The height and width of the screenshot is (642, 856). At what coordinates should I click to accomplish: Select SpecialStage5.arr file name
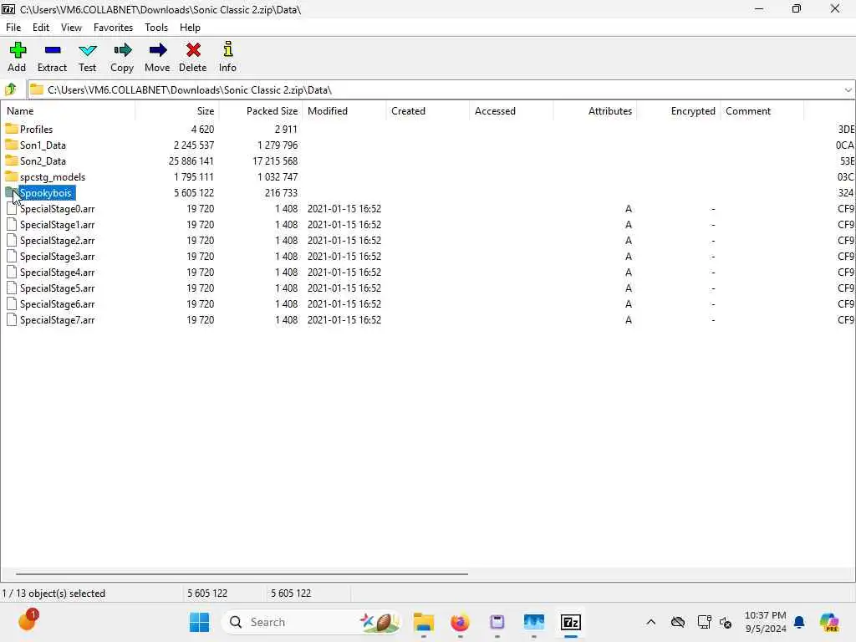coord(58,288)
